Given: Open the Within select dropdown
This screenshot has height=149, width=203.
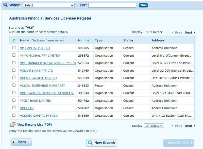Looking at the screenshot, I should tap(49, 5).
